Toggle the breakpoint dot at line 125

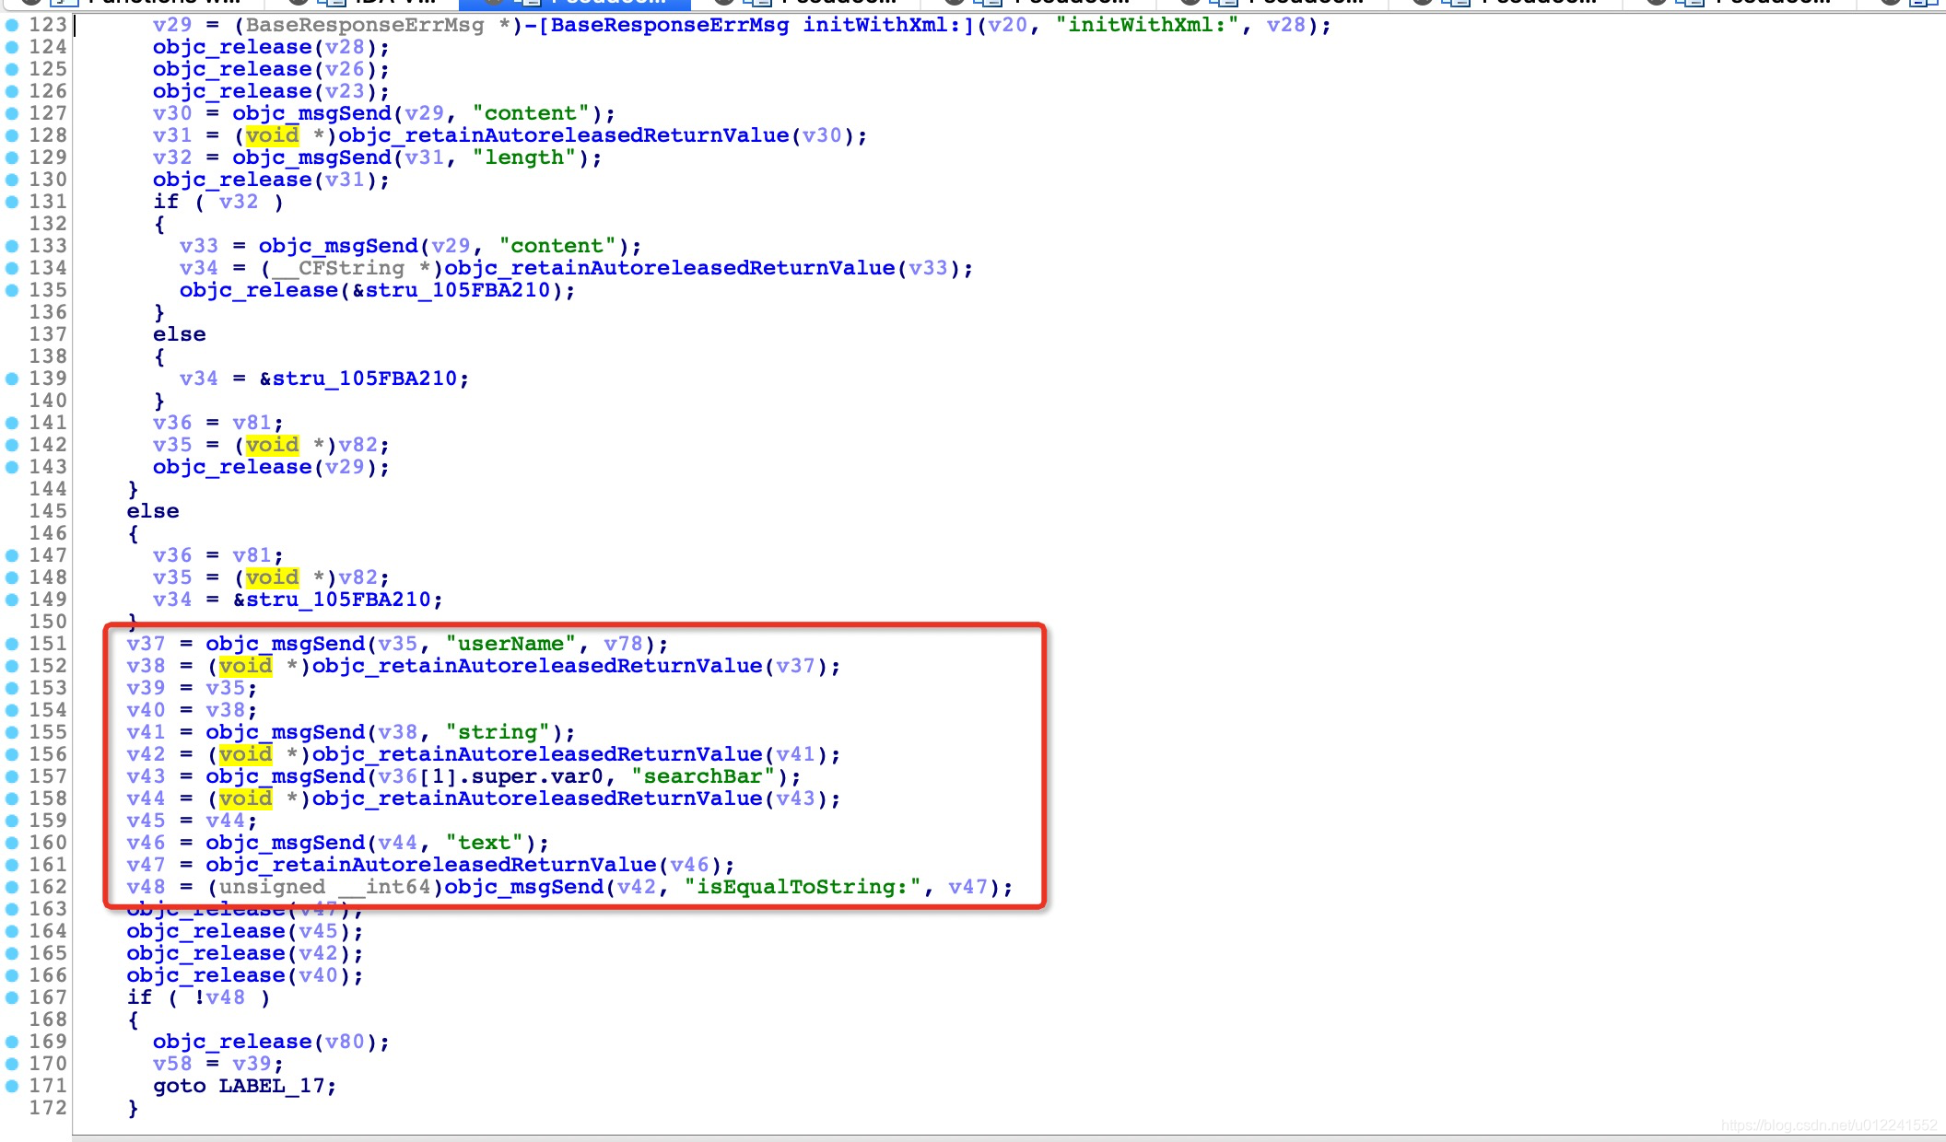[12, 69]
